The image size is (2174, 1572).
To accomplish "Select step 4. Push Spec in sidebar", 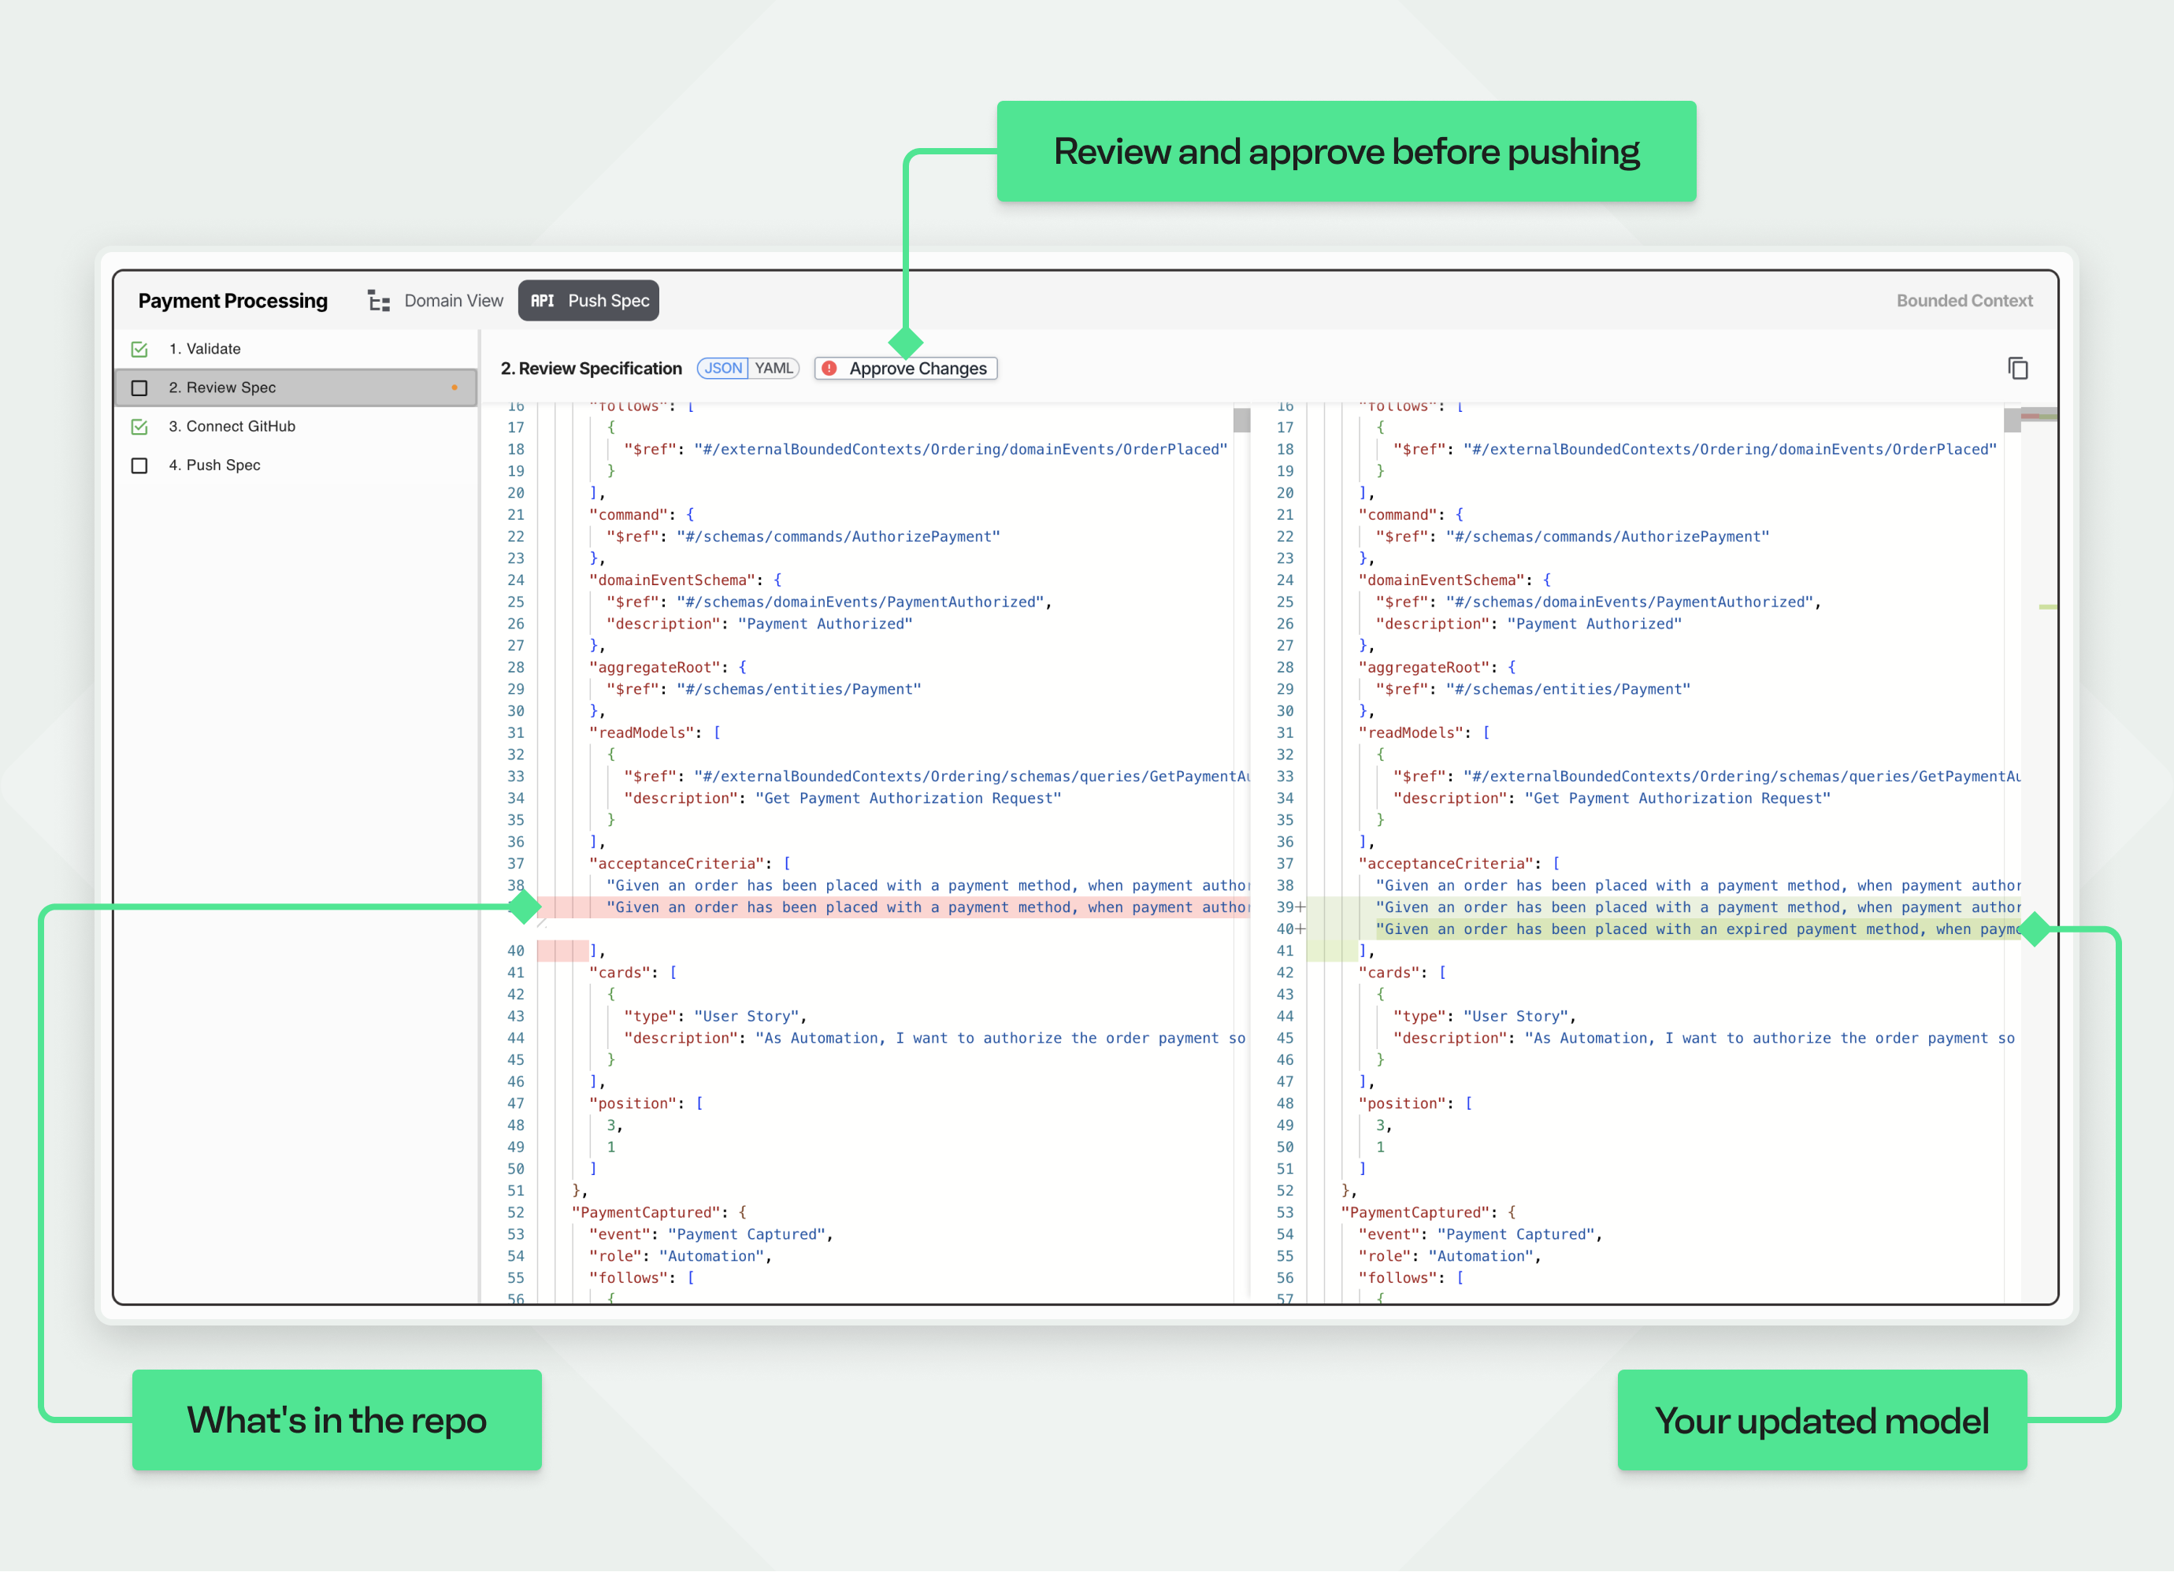I will point(297,465).
